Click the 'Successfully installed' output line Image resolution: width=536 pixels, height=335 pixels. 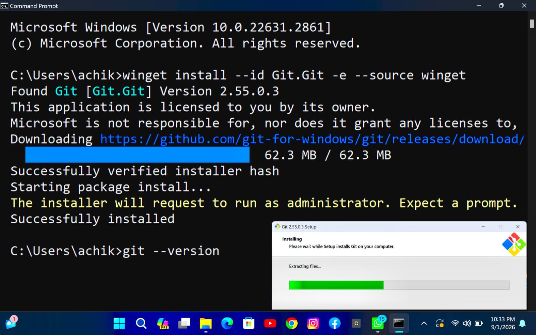point(93,219)
